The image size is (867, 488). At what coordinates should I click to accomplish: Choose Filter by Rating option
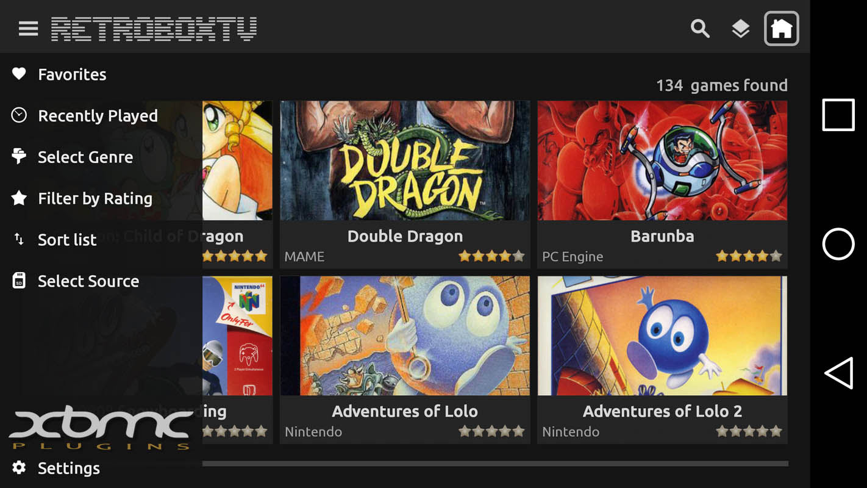(95, 198)
